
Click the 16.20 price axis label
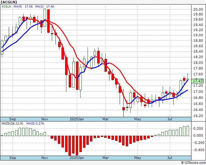click(x=198, y=116)
